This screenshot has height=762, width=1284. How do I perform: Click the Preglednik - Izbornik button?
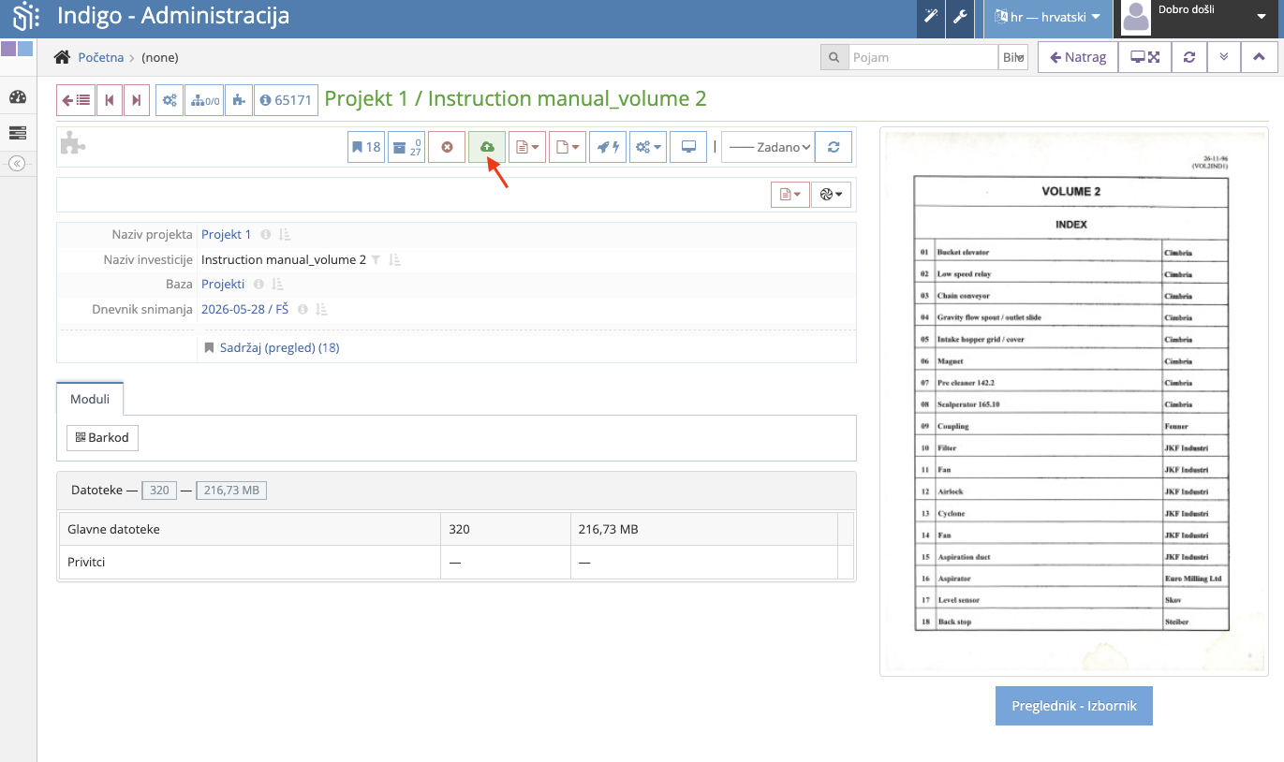point(1074,706)
